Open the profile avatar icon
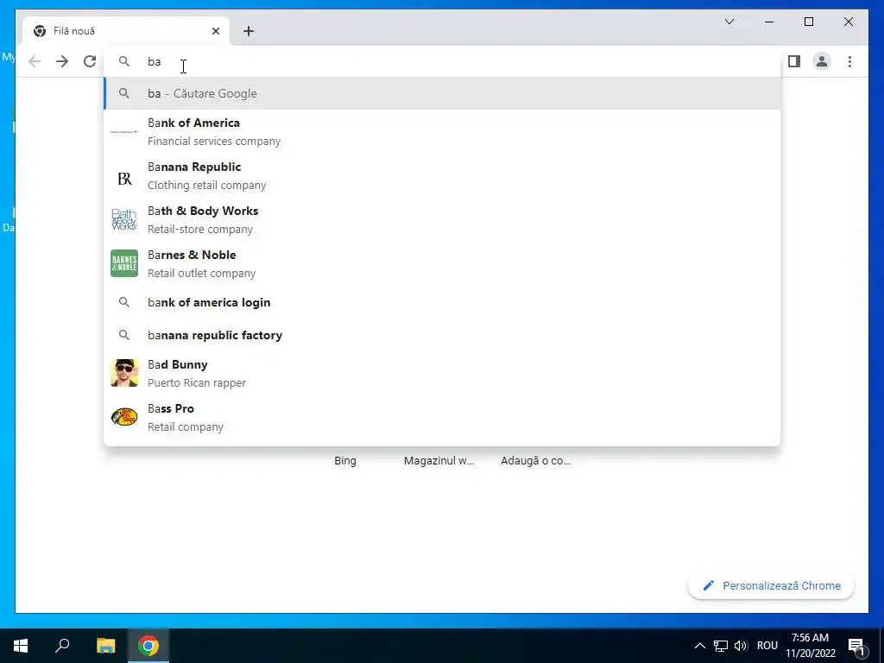884x663 pixels. (x=822, y=61)
